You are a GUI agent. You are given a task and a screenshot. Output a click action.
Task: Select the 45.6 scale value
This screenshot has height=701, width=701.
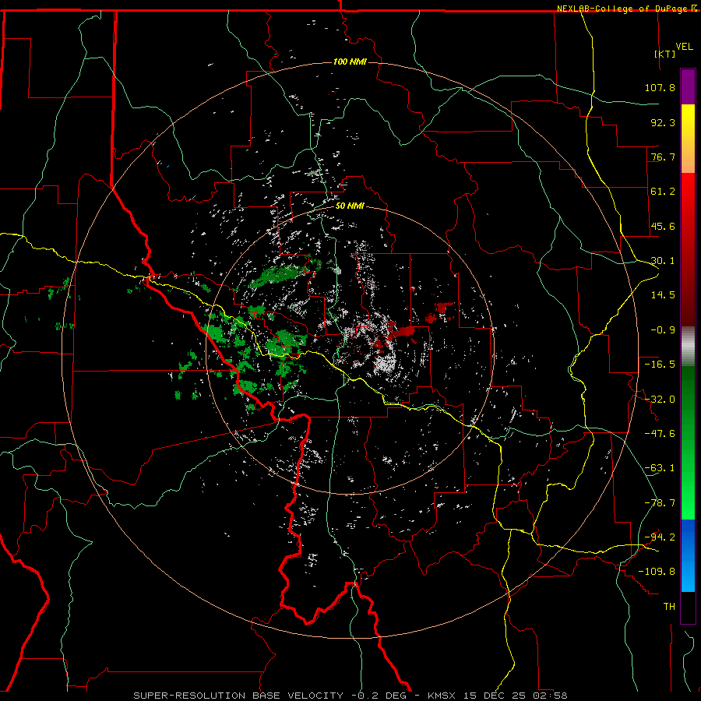tap(663, 226)
